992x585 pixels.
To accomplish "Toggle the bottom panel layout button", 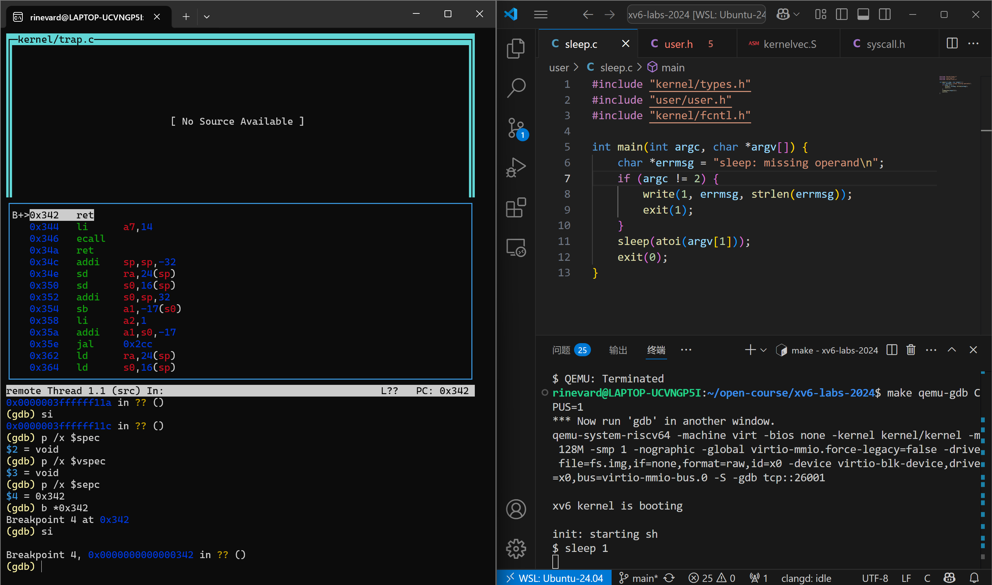I will (x=863, y=14).
